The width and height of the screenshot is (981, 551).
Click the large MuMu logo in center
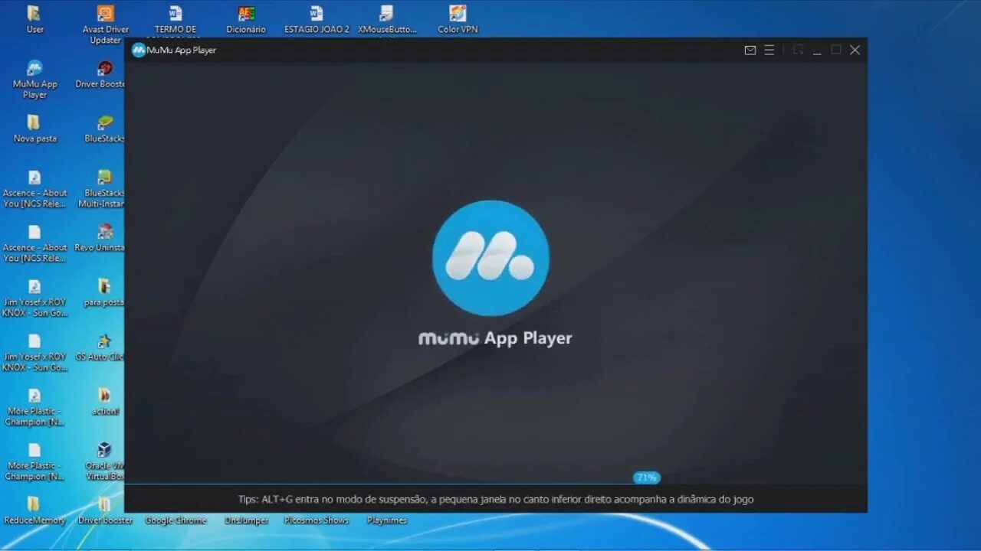click(490, 258)
